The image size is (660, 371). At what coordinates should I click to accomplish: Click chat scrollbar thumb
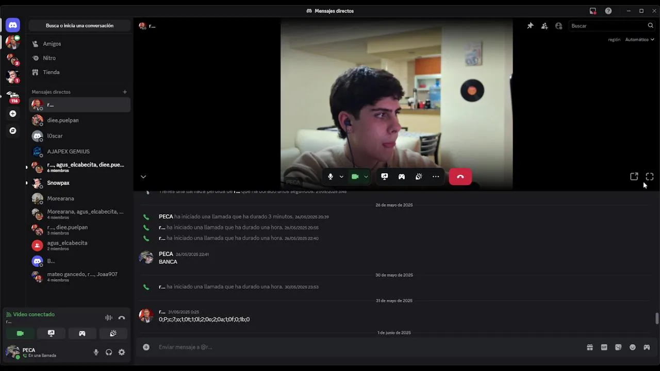click(x=657, y=318)
